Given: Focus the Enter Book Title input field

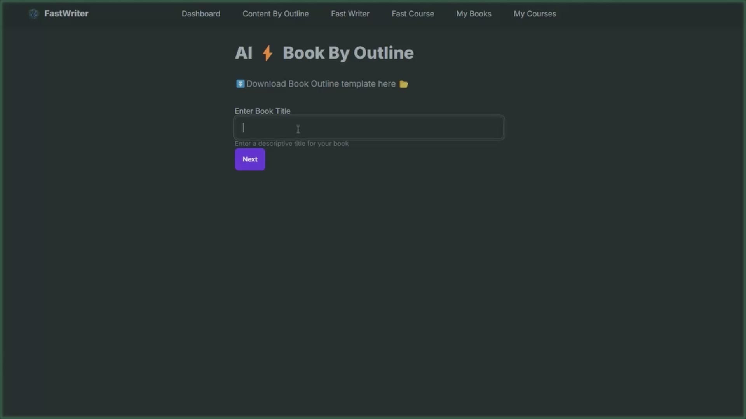Looking at the screenshot, I should pos(369,128).
